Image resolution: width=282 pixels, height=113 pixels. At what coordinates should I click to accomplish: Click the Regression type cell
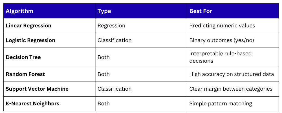pyautogui.click(x=111, y=26)
